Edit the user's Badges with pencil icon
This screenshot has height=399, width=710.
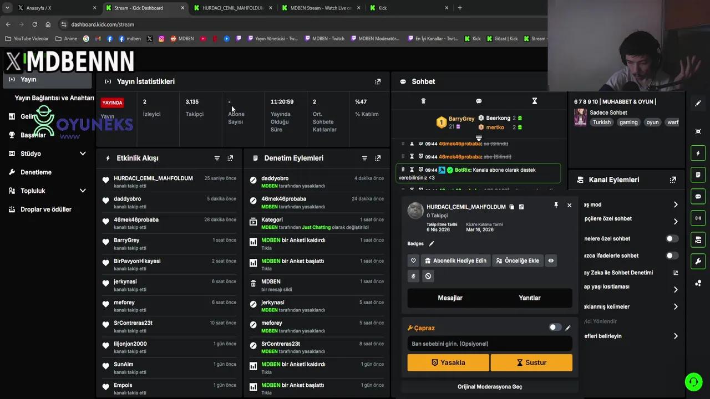point(432,243)
